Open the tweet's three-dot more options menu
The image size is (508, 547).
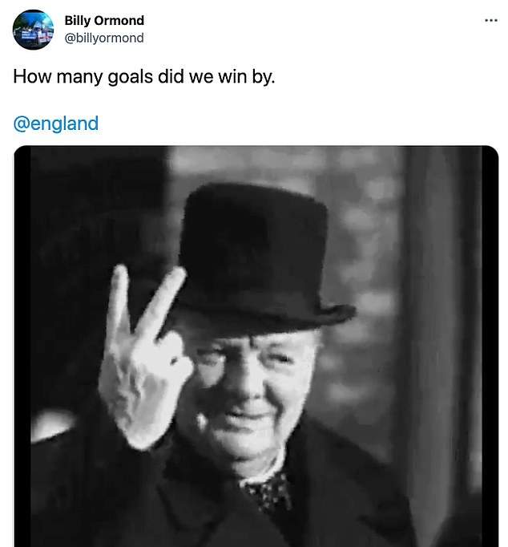(x=491, y=20)
